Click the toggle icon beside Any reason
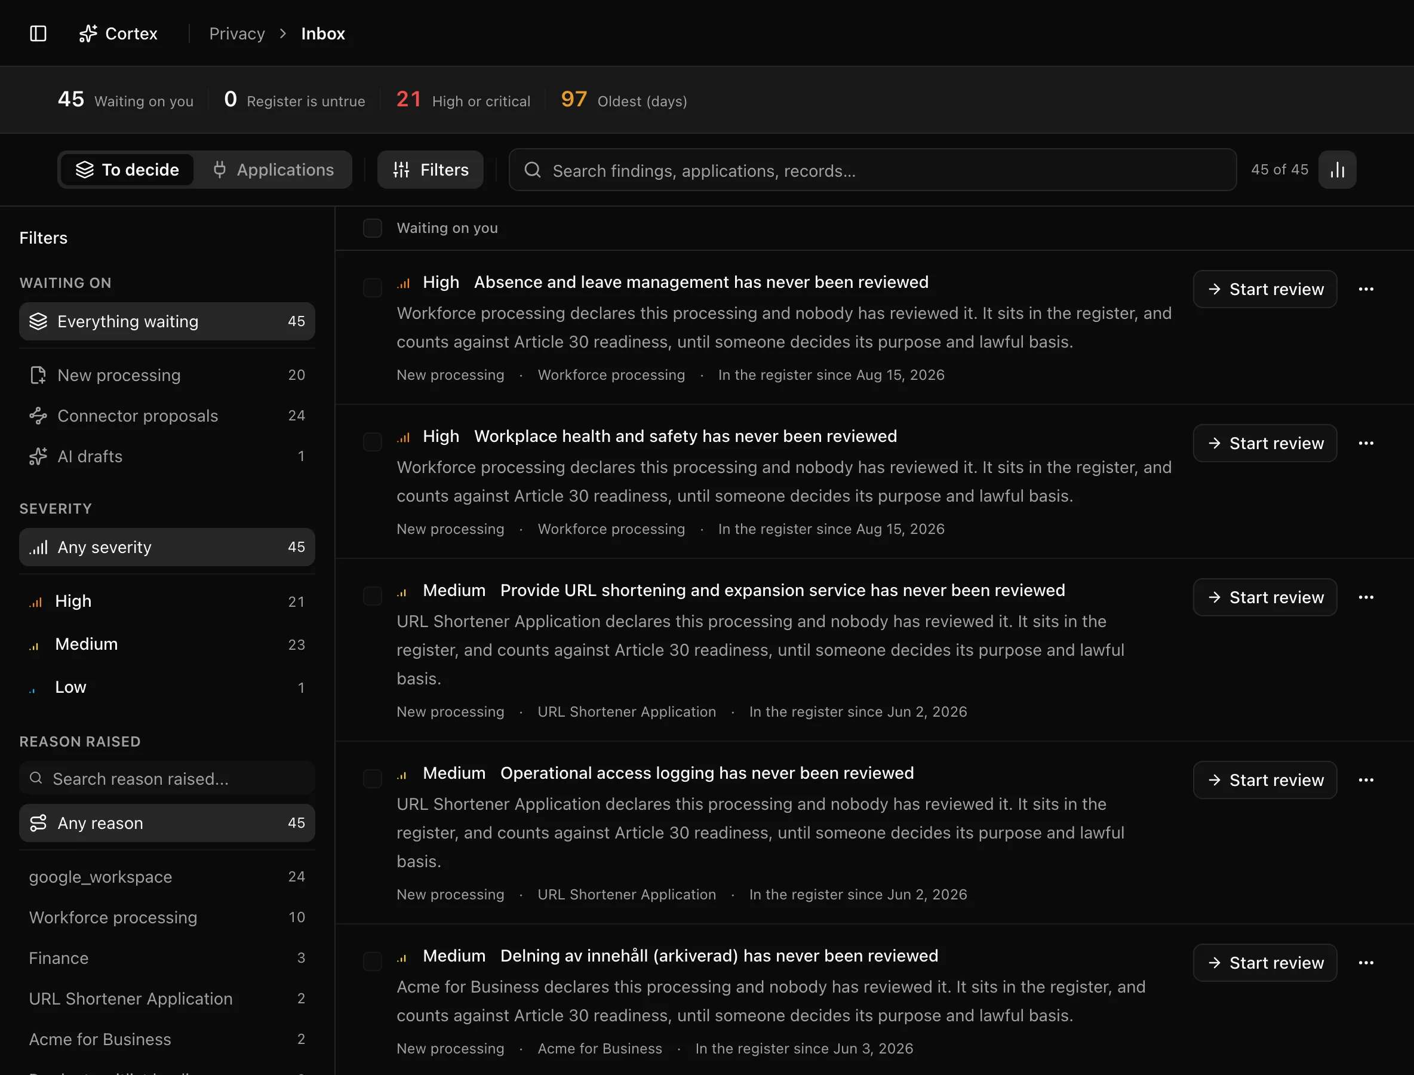The width and height of the screenshot is (1414, 1075). (x=38, y=823)
